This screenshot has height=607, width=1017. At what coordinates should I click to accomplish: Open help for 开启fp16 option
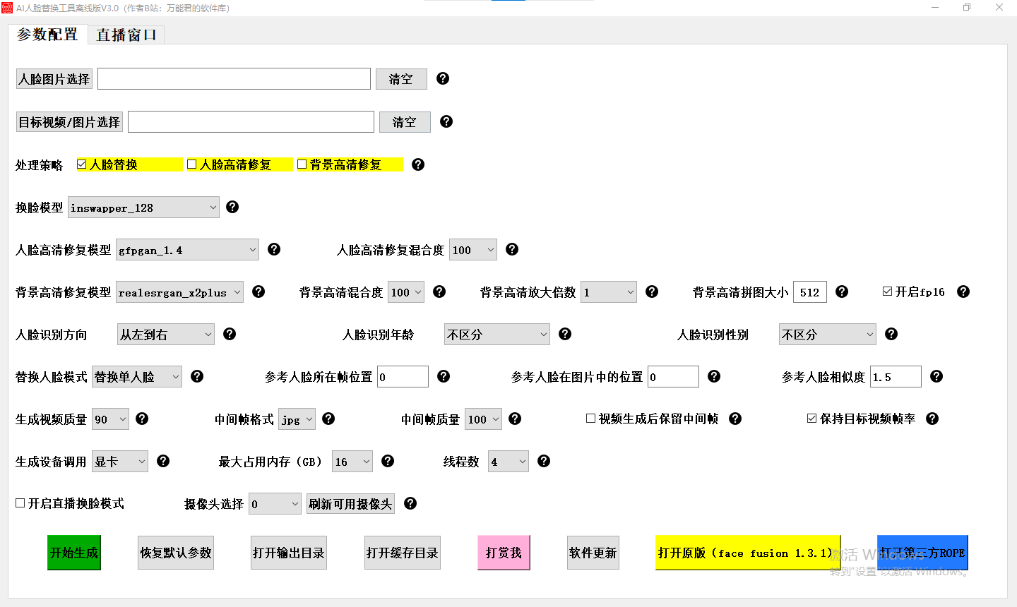pos(963,291)
